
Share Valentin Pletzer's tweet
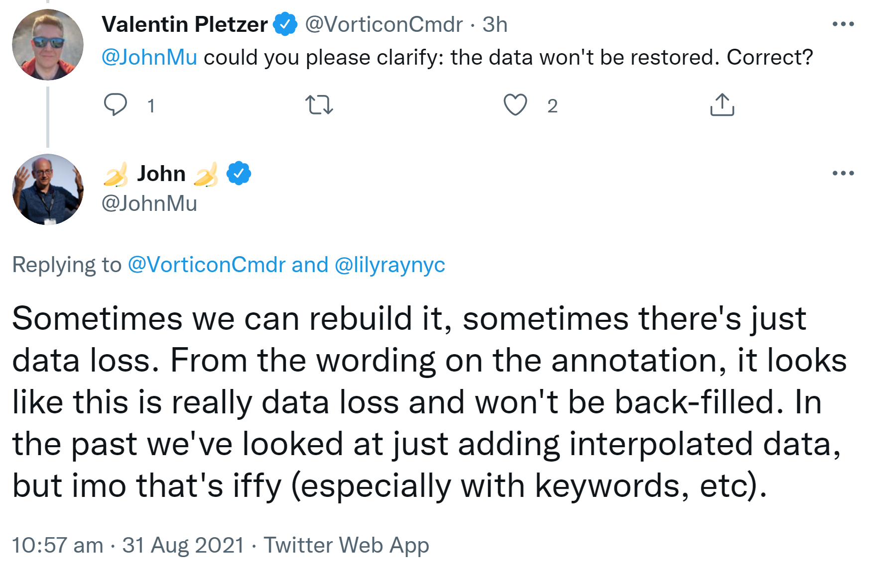click(722, 105)
